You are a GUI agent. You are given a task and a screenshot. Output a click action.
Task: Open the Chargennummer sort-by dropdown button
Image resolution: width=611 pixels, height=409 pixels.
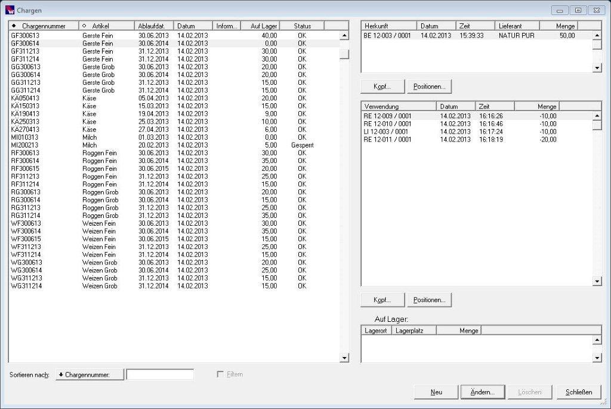click(90, 374)
